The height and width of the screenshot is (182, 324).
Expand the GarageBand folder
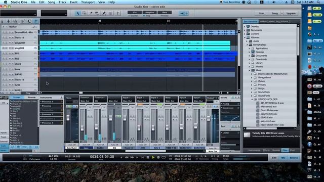pyautogui.click(x=252, y=77)
